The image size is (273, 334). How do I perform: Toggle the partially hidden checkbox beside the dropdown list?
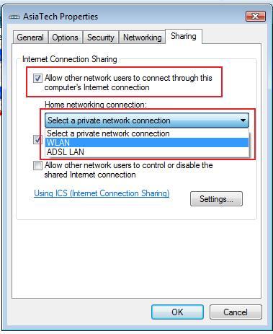point(37,139)
